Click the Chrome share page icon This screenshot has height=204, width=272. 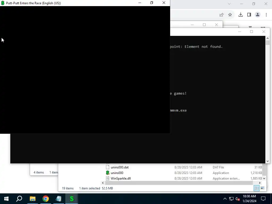[x=222, y=15]
